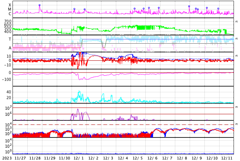Select the flare marker on 12/8

click(189, 6)
